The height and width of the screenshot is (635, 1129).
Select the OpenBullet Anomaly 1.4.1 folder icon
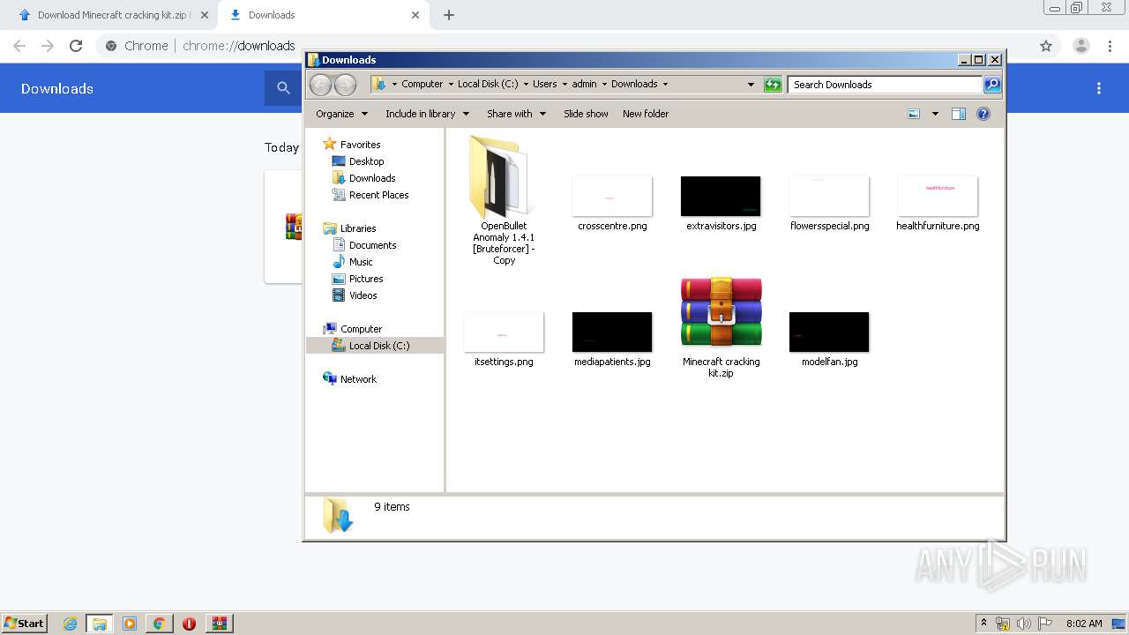tap(500, 176)
